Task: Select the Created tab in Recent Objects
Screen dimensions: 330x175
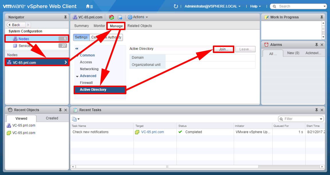Action: click(x=52, y=118)
